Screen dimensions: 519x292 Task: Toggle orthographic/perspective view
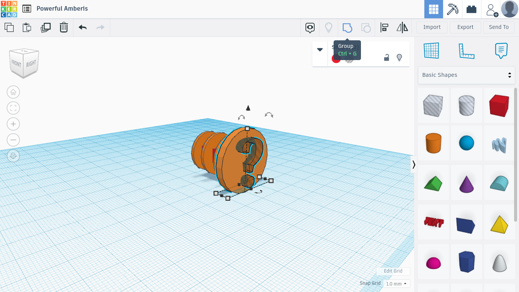click(x=13, y=156)
